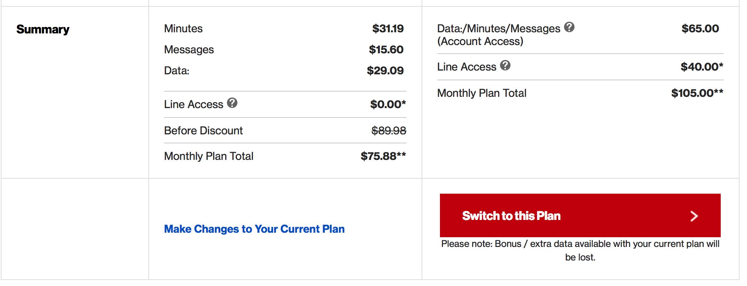Open help icon beside Data/Minutes/Messages

pyautogui.click(x=569, y=27)
